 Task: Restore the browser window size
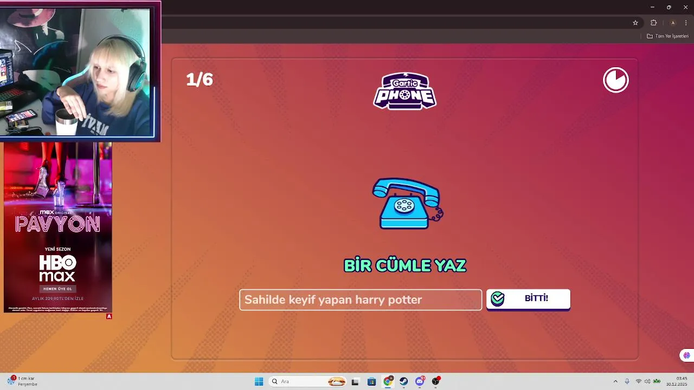click(669, 7)
